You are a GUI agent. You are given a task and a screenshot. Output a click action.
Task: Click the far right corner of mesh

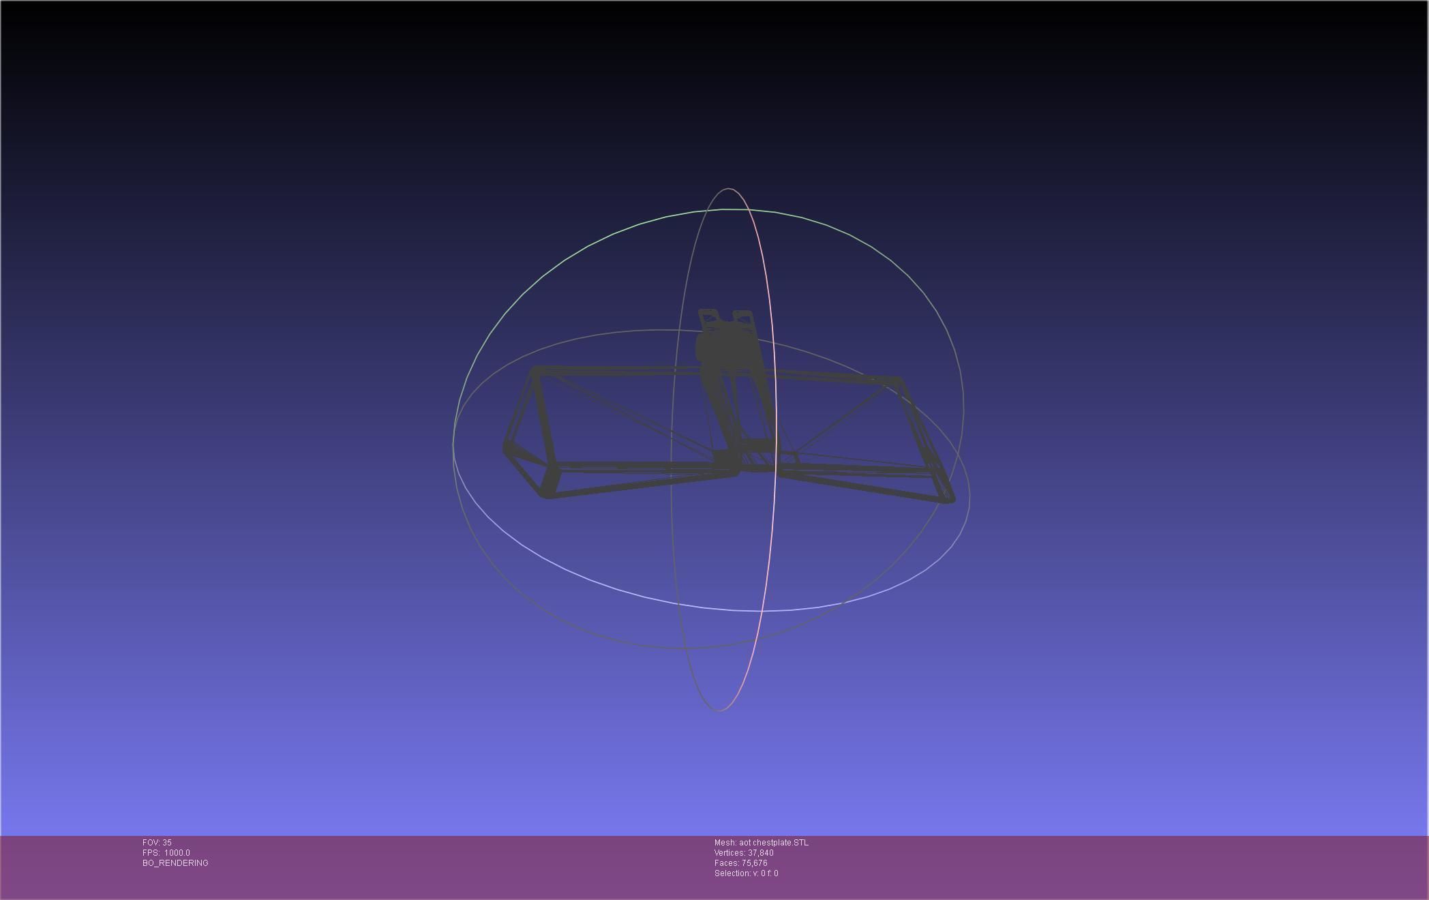(949, 499)
